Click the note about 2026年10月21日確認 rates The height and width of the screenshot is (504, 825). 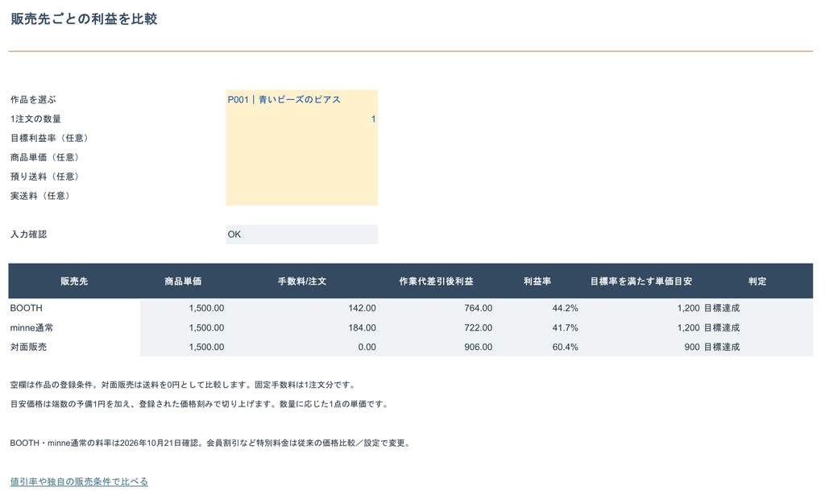point(210,443)
